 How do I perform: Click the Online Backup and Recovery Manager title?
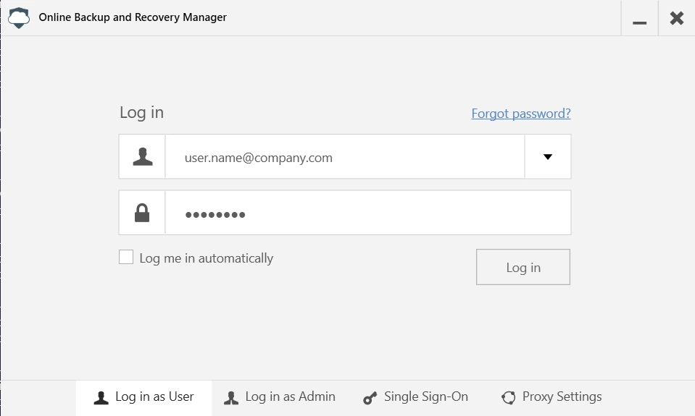click(x=133, y=17)
